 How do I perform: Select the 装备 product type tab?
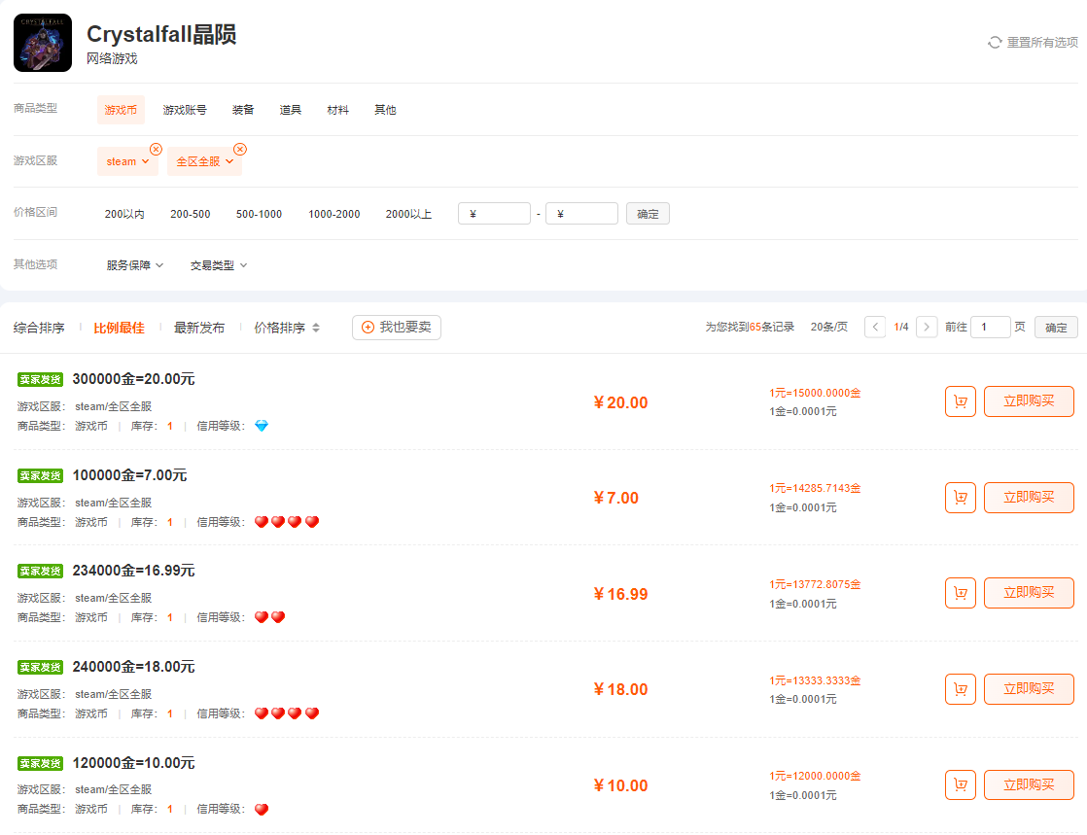tap(243, 110)
